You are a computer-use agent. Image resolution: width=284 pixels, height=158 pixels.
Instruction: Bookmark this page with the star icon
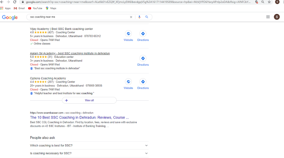[x=269, y=2]
